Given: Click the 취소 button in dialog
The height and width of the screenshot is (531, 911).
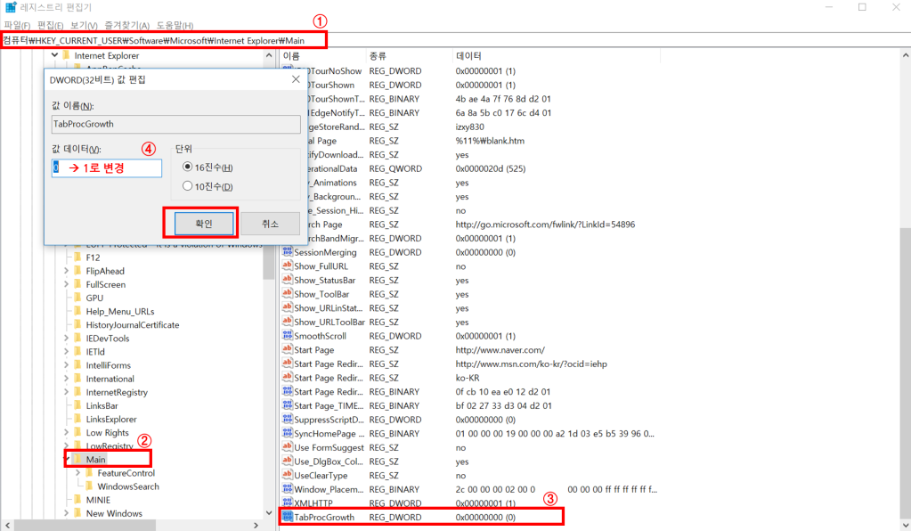Looking at the screenshot, I should click(x=270, y=224).
